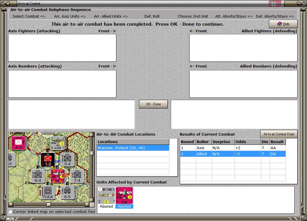Select the Bf 110C aborted unit counter
The image size is (307, 221).
106,195
